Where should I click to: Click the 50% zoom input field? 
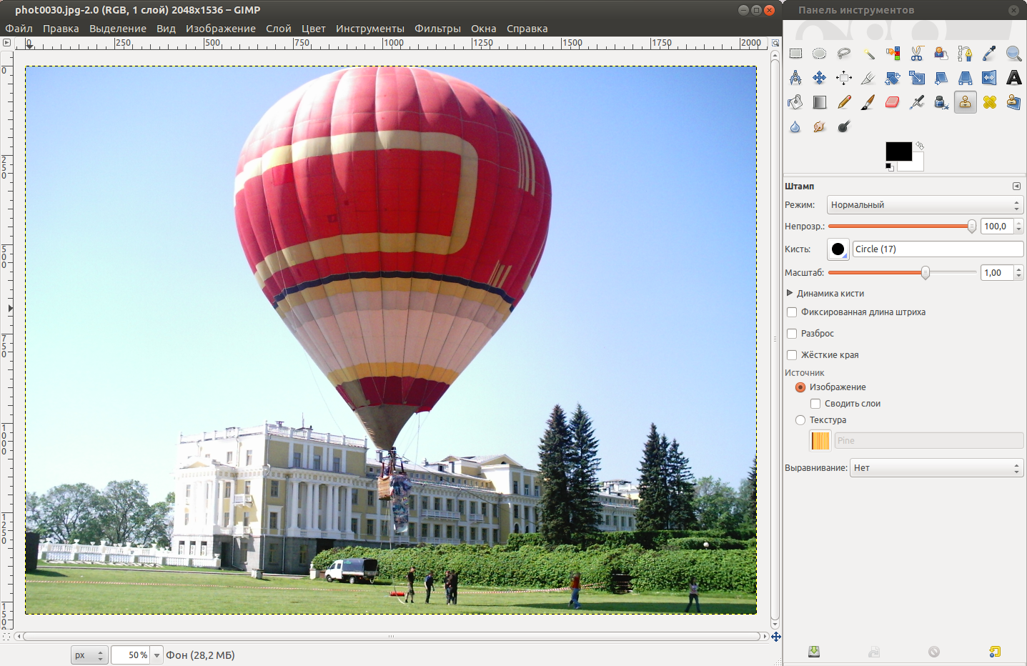131,655
